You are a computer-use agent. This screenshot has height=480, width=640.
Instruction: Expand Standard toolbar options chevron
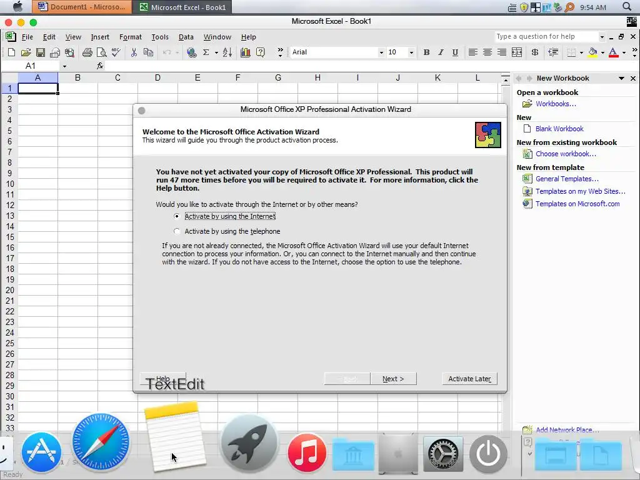pos(280,52)
